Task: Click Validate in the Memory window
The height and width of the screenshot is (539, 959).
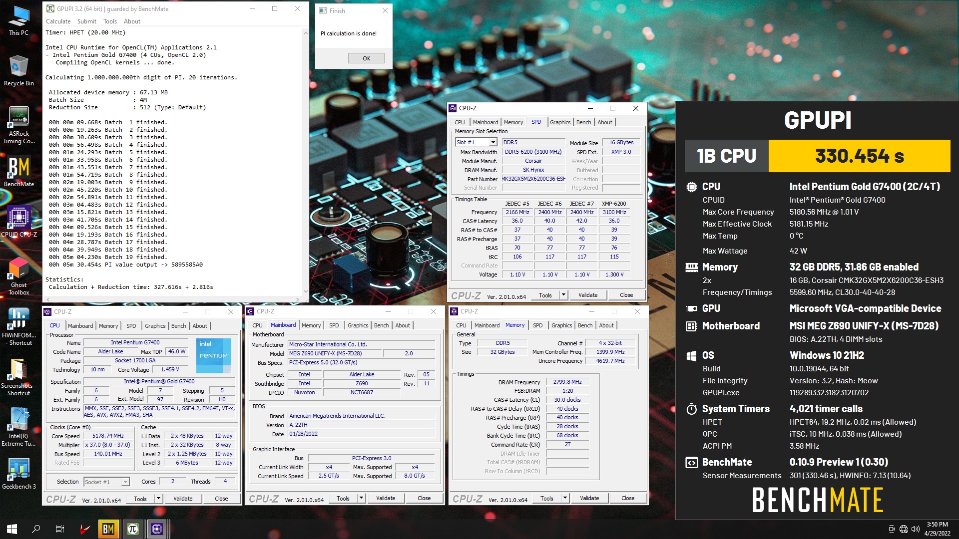Action: coord(589,498)
